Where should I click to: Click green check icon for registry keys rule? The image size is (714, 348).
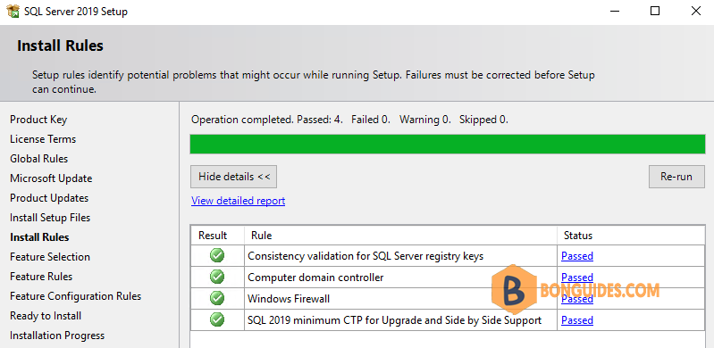[x=217, y=256]
